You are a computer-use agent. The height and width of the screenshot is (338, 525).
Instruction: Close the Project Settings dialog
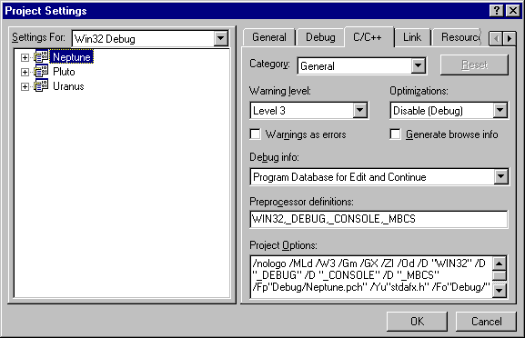513,11
